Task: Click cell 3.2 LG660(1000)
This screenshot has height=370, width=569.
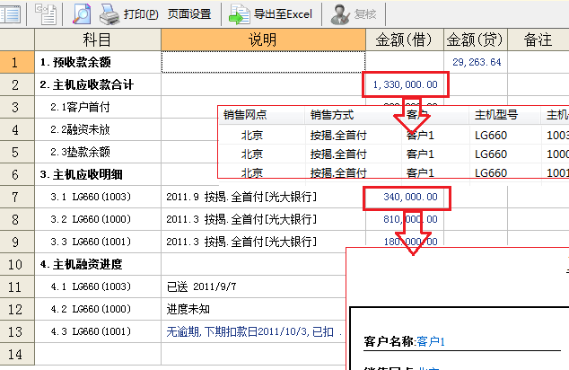Action: pyautogui.click(x=98, y=219)
